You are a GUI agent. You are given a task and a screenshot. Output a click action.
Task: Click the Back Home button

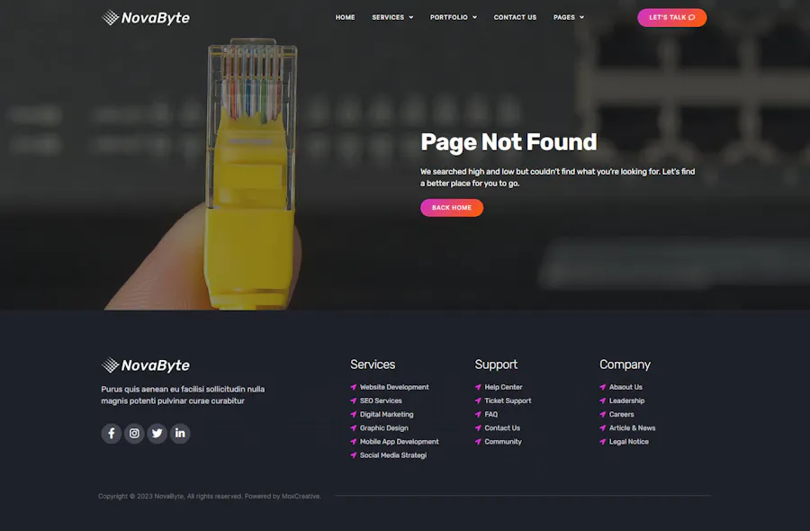[x=452, y=208]
